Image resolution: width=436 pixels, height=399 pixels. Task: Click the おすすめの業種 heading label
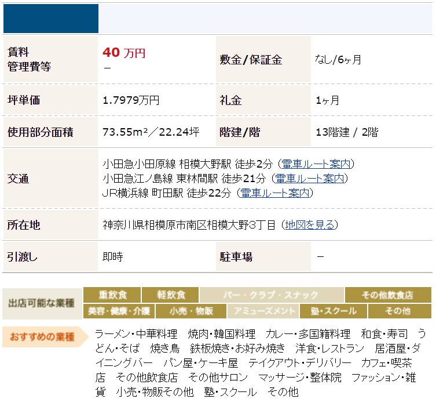[42, 337]
